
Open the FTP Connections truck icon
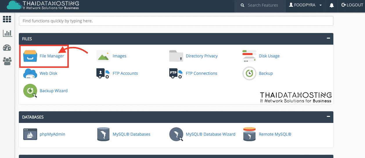coord(176,73)
